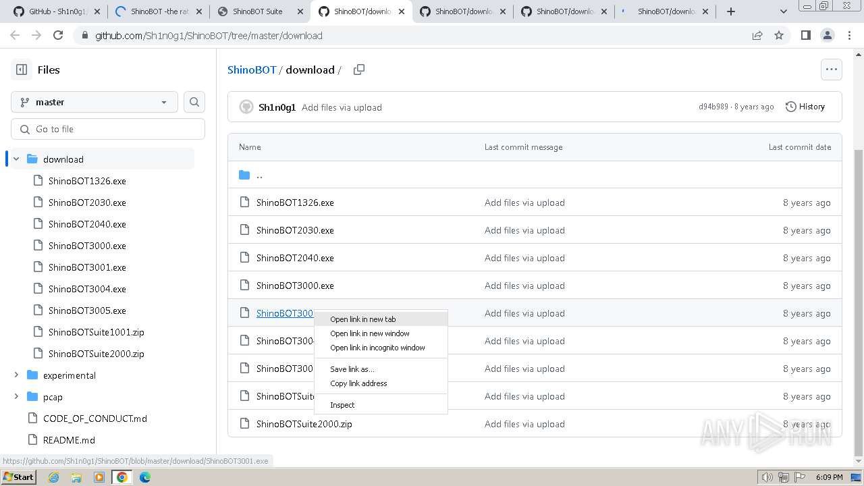This screenshot has width=864, height=486.
Task: Toggle the browser side panel
Action: (805, 35)
